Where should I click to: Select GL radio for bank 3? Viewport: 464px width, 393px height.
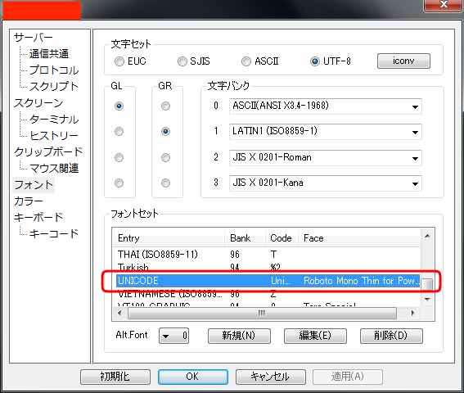click(x=119, y=183)
